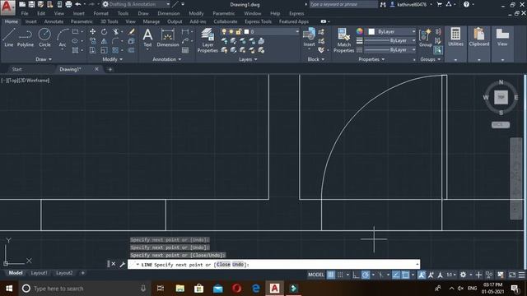Screen dimensions: 527x296
Task: Open the Dimension menu
Action: point(168,13)
